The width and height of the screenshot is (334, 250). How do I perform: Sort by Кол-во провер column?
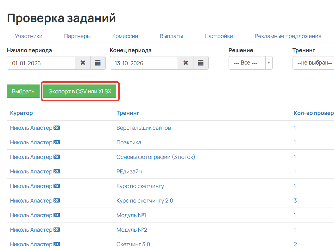314,113
